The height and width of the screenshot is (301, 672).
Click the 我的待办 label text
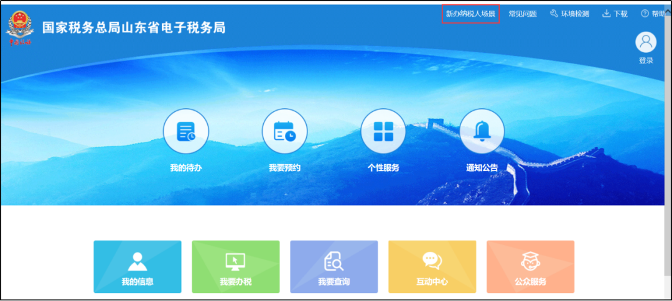[186, 168]
